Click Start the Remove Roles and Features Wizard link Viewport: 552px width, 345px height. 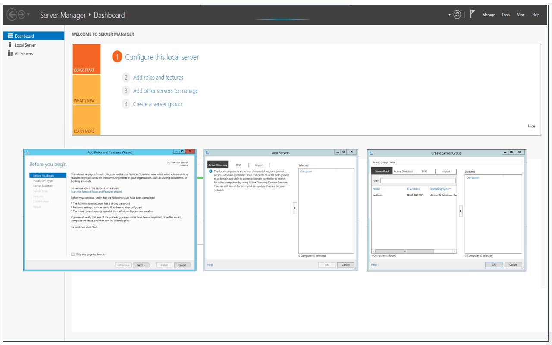click(97, 192)
